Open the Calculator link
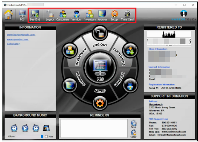The height and width of the screenshot is (142, 198). click(13, 44)
